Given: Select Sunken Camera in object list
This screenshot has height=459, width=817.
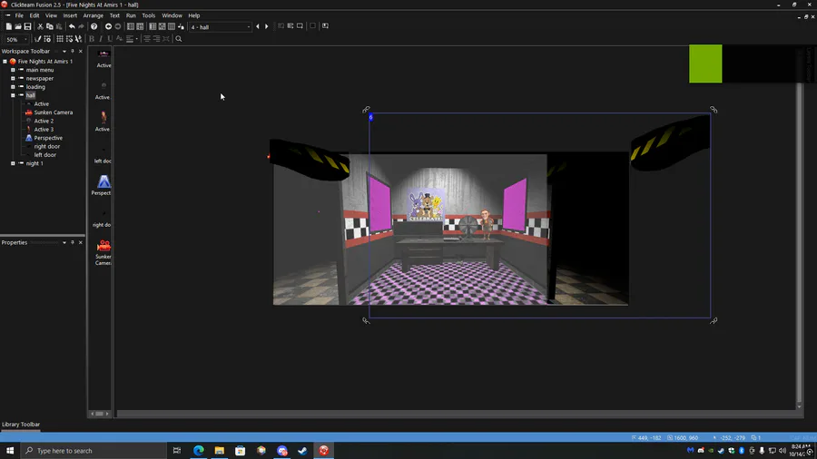Looking at the screenshot, I should [x=103, y=252].
